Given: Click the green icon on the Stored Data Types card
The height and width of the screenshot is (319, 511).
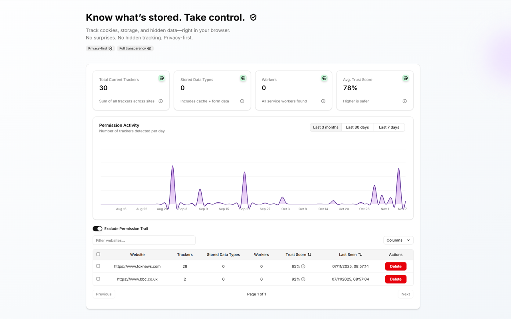Looking at the screenshot, I should 243,78.
